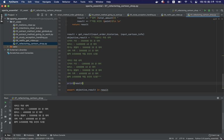Open the Event Log
The height and width of the screenshot is (140, 224).
pos(214,135)
